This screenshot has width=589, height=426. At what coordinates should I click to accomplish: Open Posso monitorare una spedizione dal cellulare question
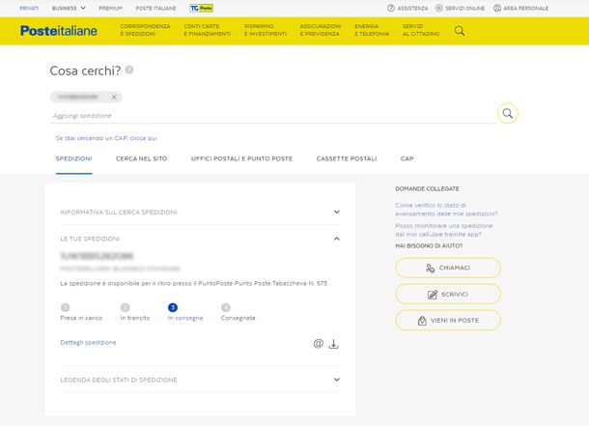[443, 230]
